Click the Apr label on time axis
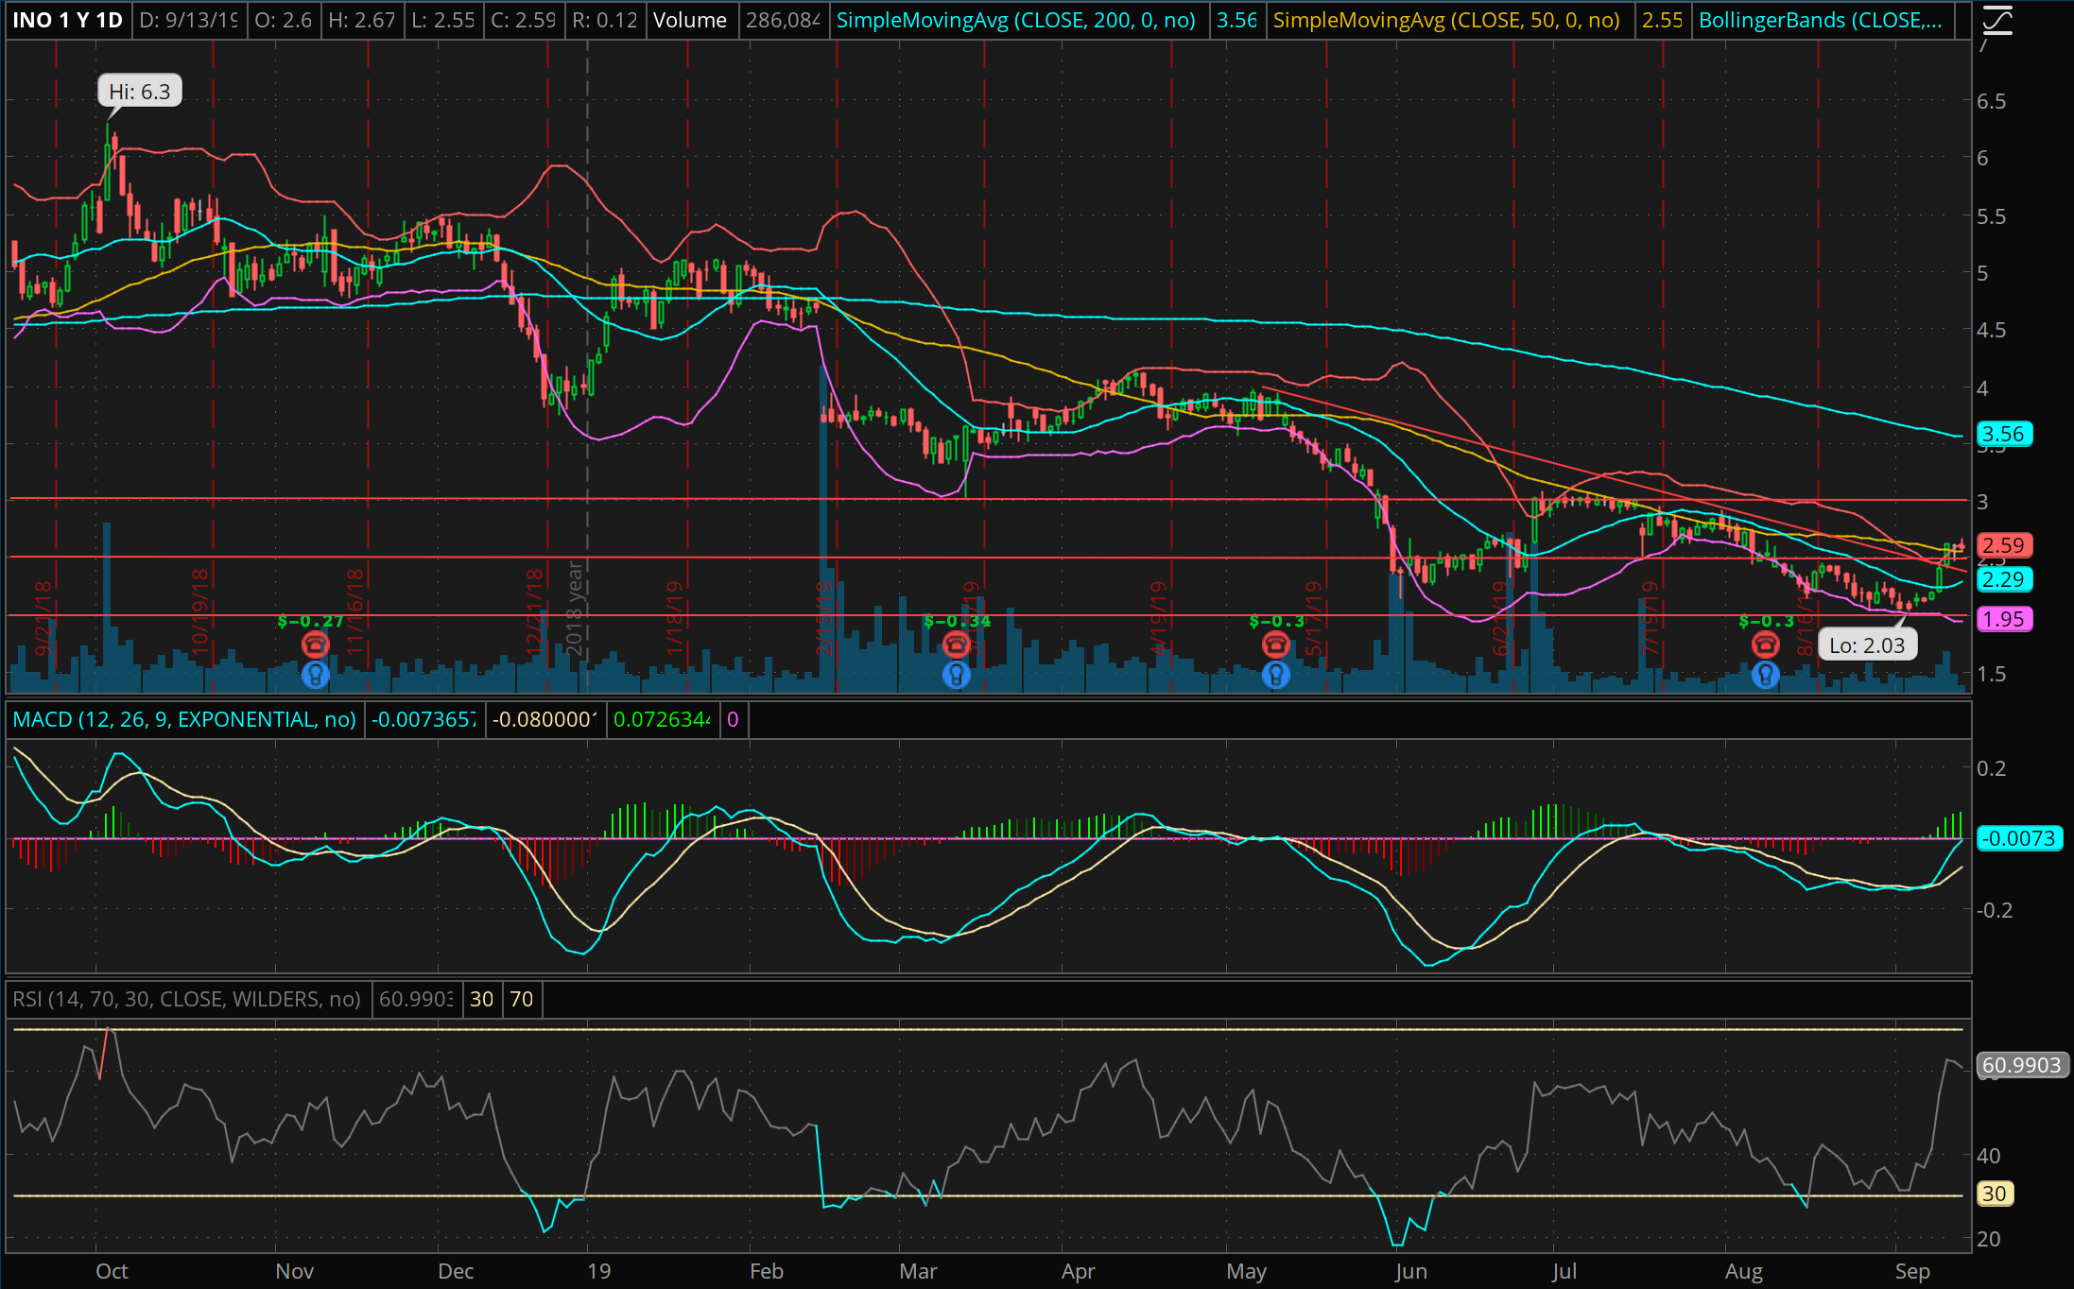The image size is (2074, 1289). pyautogui.click(x=1079, y=1271)
